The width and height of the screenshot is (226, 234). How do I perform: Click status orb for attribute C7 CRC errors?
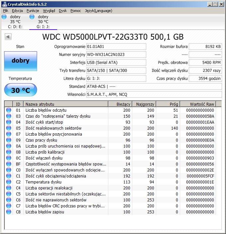point(9,206)
